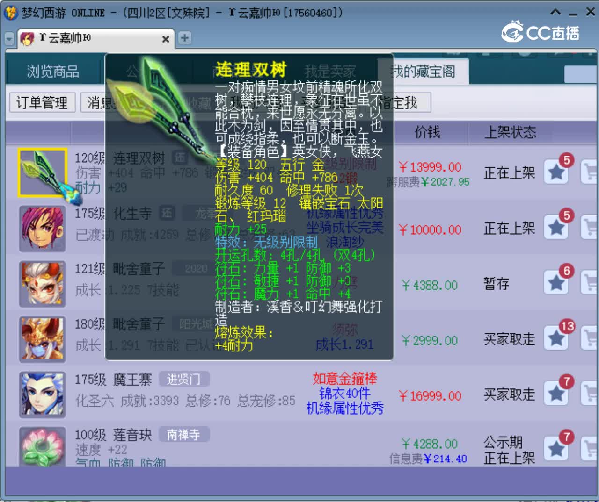Click price ¥16999.00
Image resolution: width=599 pixels, height=502 pixels.
click(x=430, y=396)
